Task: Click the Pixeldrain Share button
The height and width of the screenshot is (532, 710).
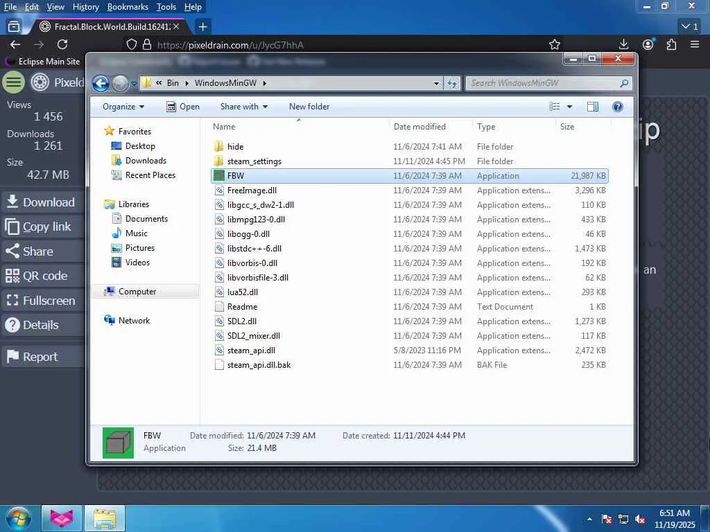Action: tap(42, 251)
